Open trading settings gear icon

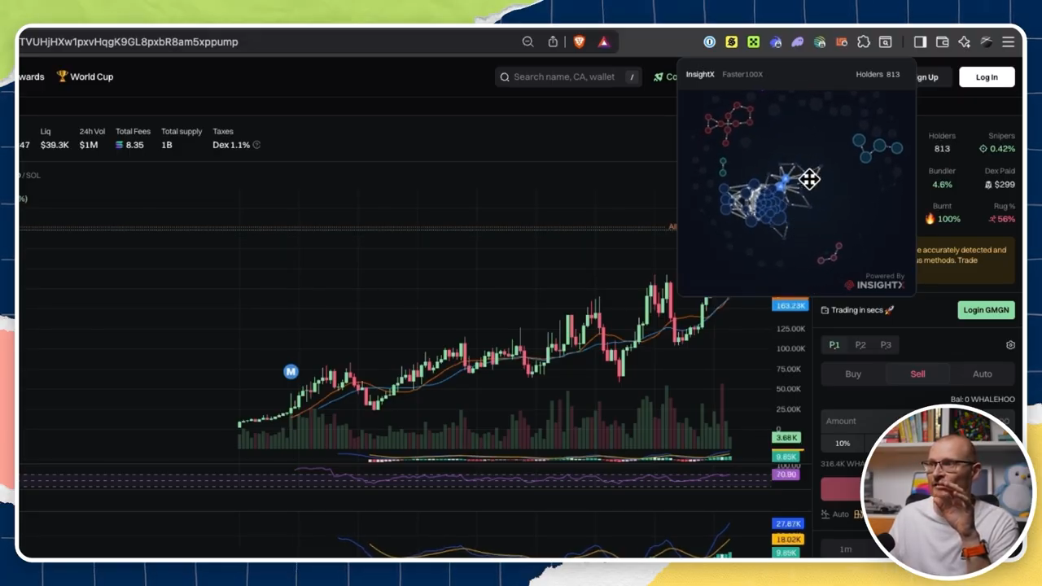click(x=1010, y=345)
